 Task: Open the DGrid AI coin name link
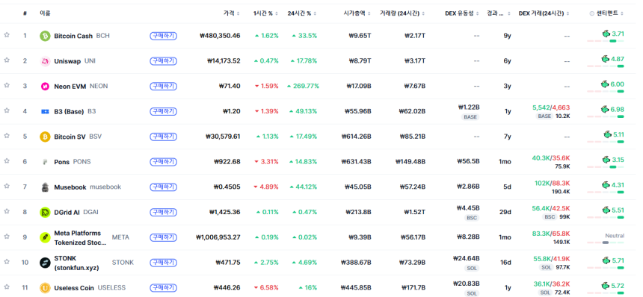click(67, 213)
